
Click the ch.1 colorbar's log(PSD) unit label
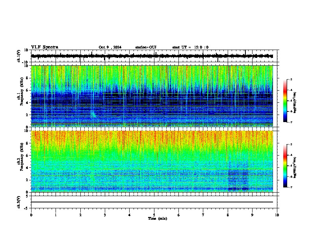(x=295, y=103)
